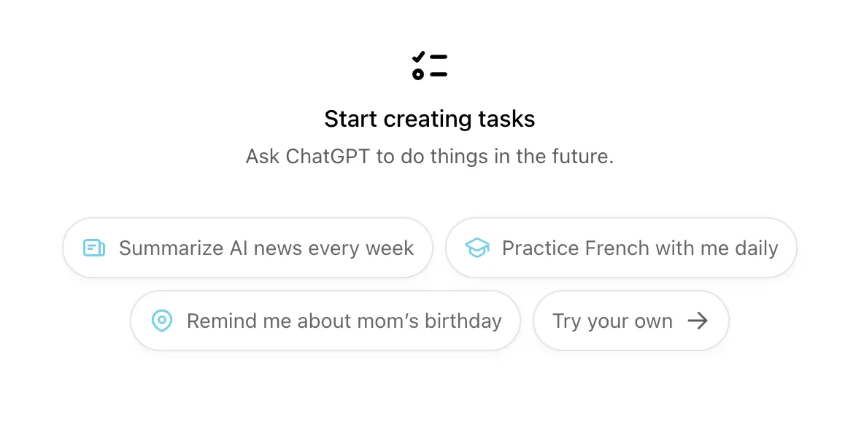Screen dimensions: 864x424
Task: Click the location pin icon
Action: (x=161, y=321)
